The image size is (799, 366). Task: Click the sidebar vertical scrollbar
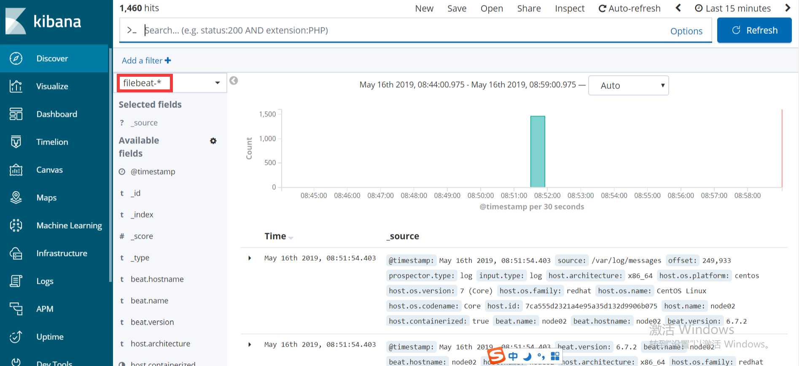coord(110,164)
